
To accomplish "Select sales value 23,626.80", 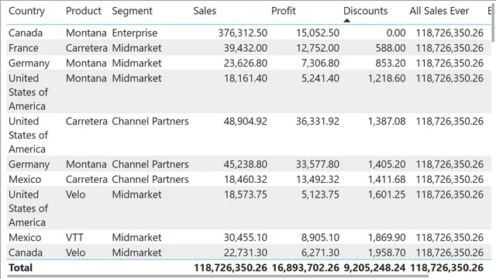I will coord(246,64).
